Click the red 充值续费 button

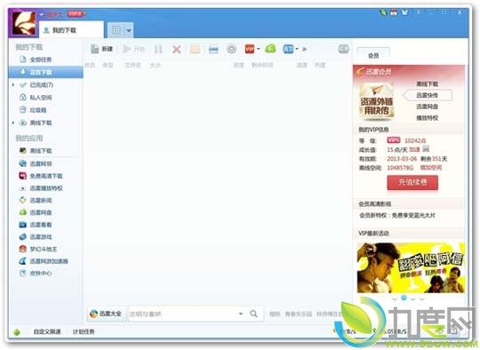[x=412, y=183]
